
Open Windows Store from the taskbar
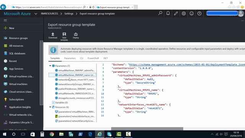pyautogui.click(x=33, y=134)
